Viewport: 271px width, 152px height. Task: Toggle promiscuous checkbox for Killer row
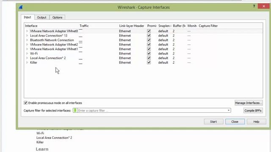point(149,62)
